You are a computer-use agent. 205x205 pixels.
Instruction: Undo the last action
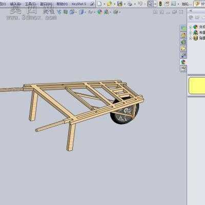140,4
